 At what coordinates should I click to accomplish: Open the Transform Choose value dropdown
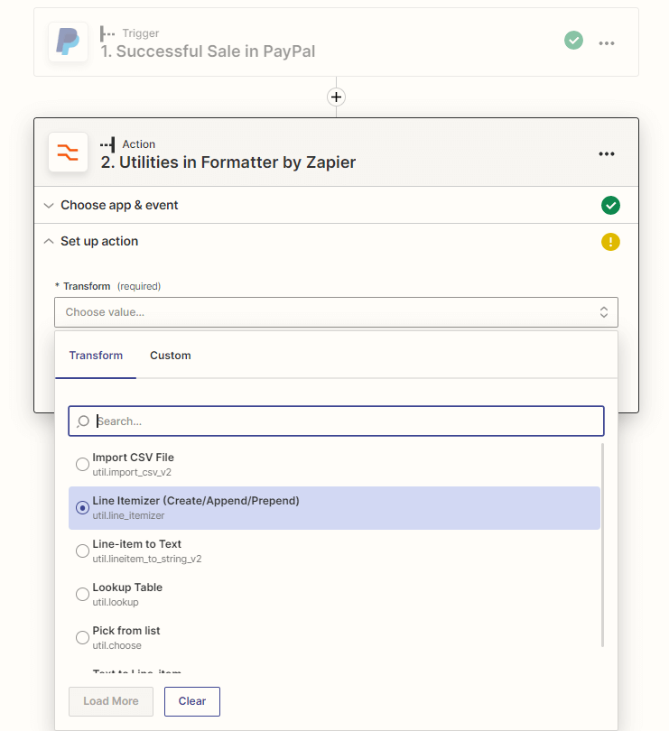336,312
